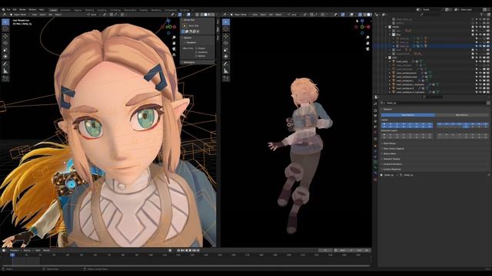Screen dimensions: 492x276
Task: Choose the Annotate tool in left viewport
Action: point(5,64)
